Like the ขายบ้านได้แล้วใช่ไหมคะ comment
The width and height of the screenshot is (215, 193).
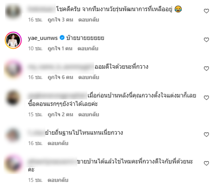(206, 163)
